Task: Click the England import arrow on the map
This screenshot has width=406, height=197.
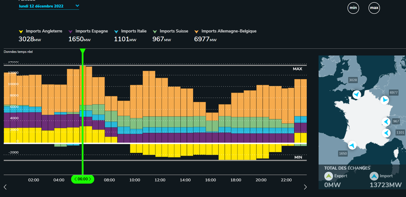Action: 357,94
